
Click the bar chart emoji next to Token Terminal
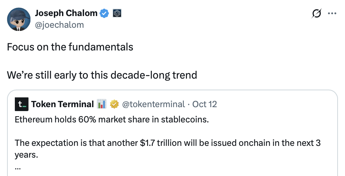click(102, 104)
